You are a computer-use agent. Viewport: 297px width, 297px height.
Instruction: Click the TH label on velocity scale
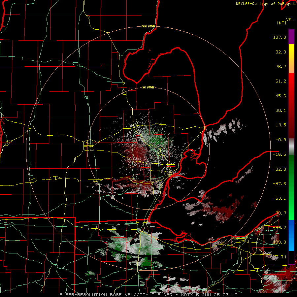pos(283,257)
